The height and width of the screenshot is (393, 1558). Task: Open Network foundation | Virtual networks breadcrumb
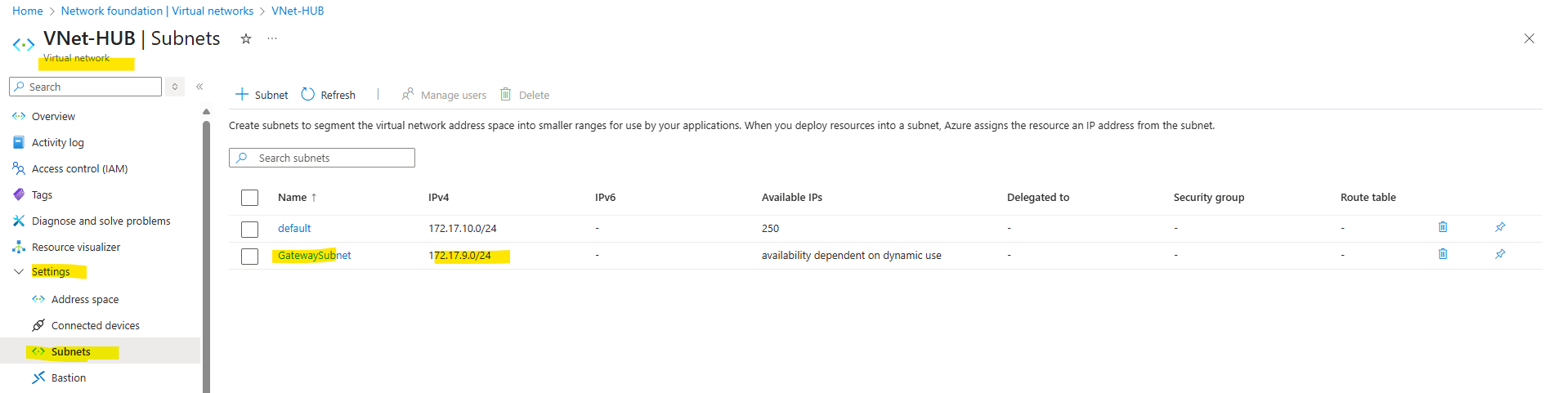pos(157,11)
